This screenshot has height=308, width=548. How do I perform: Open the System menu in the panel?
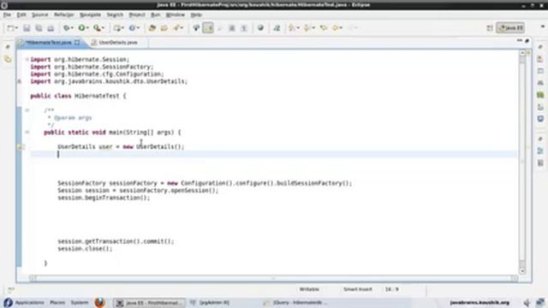click(80, 303)
